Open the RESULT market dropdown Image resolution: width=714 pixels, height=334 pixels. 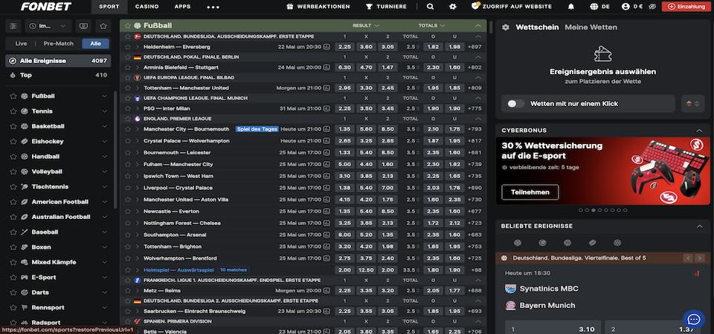click(366, 26)
